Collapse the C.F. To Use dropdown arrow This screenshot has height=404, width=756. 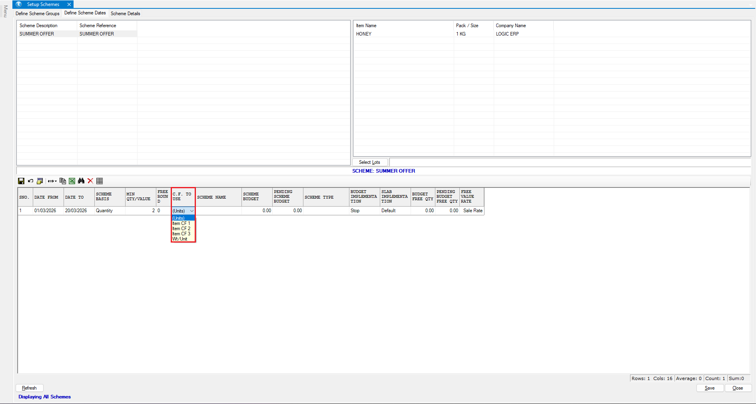(x=192, y=211)
